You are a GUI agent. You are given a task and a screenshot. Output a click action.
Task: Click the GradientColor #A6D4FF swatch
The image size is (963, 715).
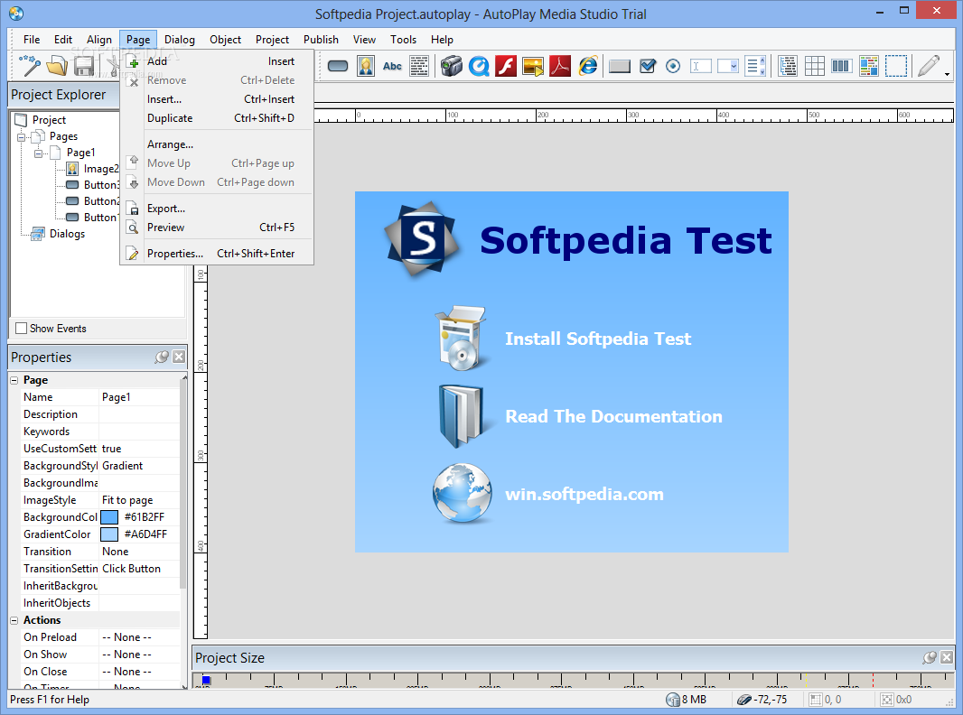109,534
